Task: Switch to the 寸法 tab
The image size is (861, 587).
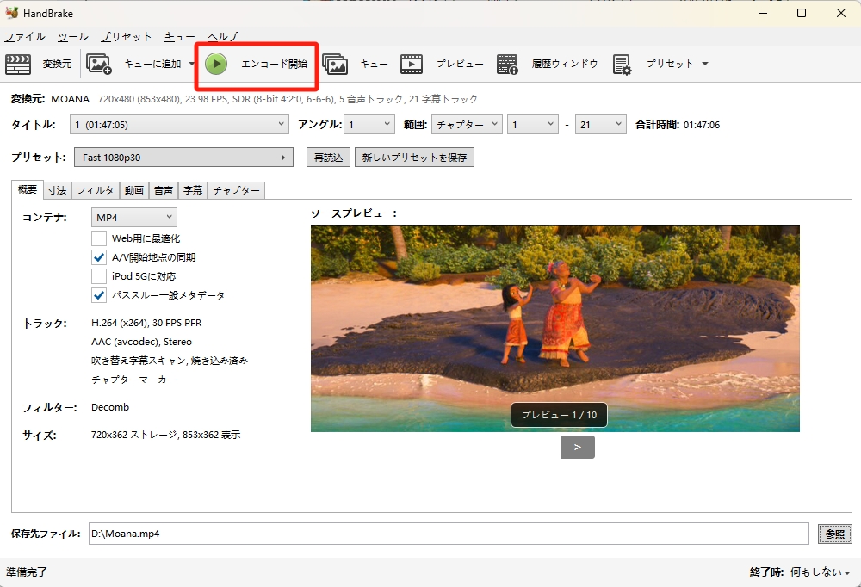Action: 57,190
